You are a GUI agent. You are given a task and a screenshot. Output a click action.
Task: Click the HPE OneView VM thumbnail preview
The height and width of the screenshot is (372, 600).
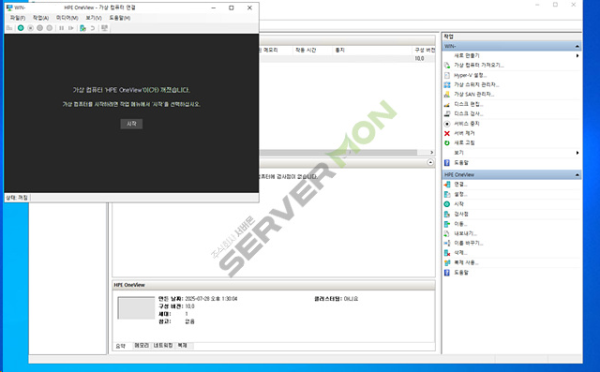tap(136, 307)
